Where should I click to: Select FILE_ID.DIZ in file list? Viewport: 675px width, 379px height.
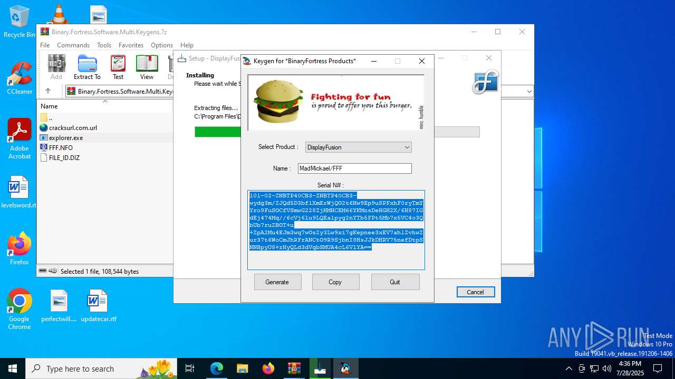click(x=64, y=158)
